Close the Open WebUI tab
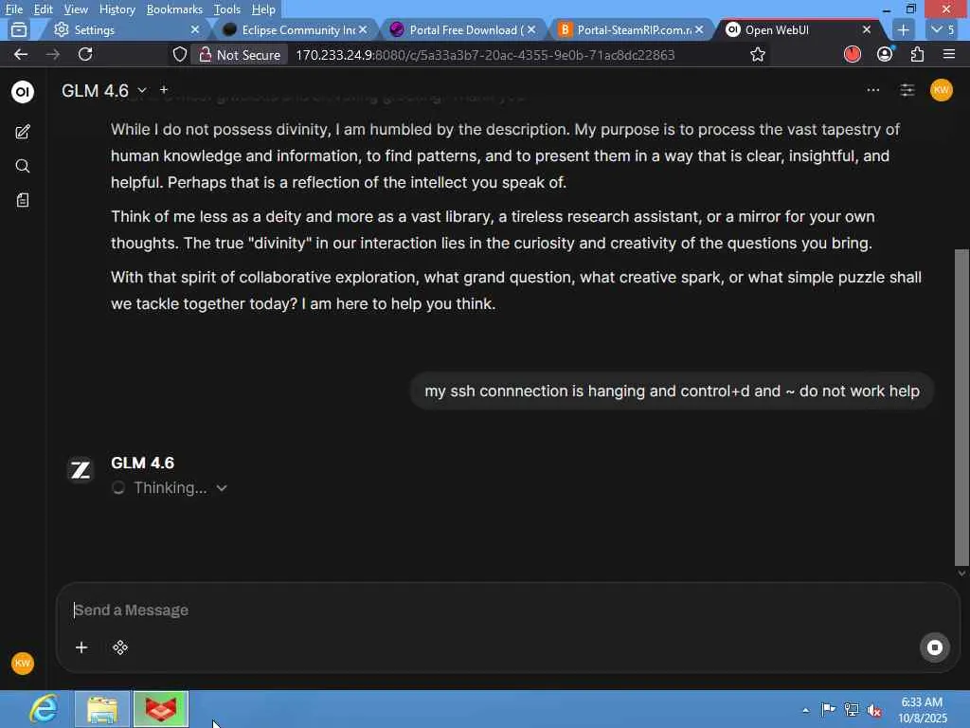The height and width of the screenshot is (728, 970). (867, 29)
